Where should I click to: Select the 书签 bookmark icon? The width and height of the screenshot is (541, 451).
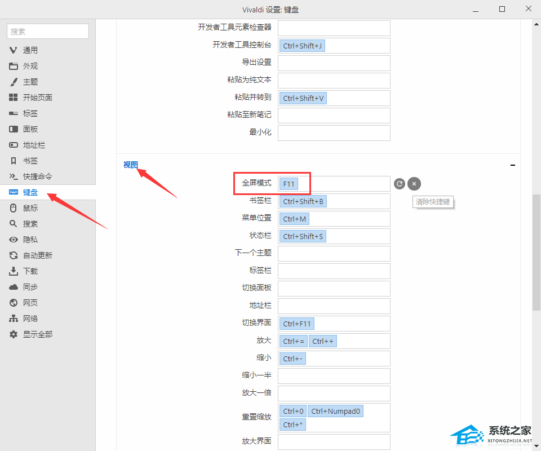(14, 161)
